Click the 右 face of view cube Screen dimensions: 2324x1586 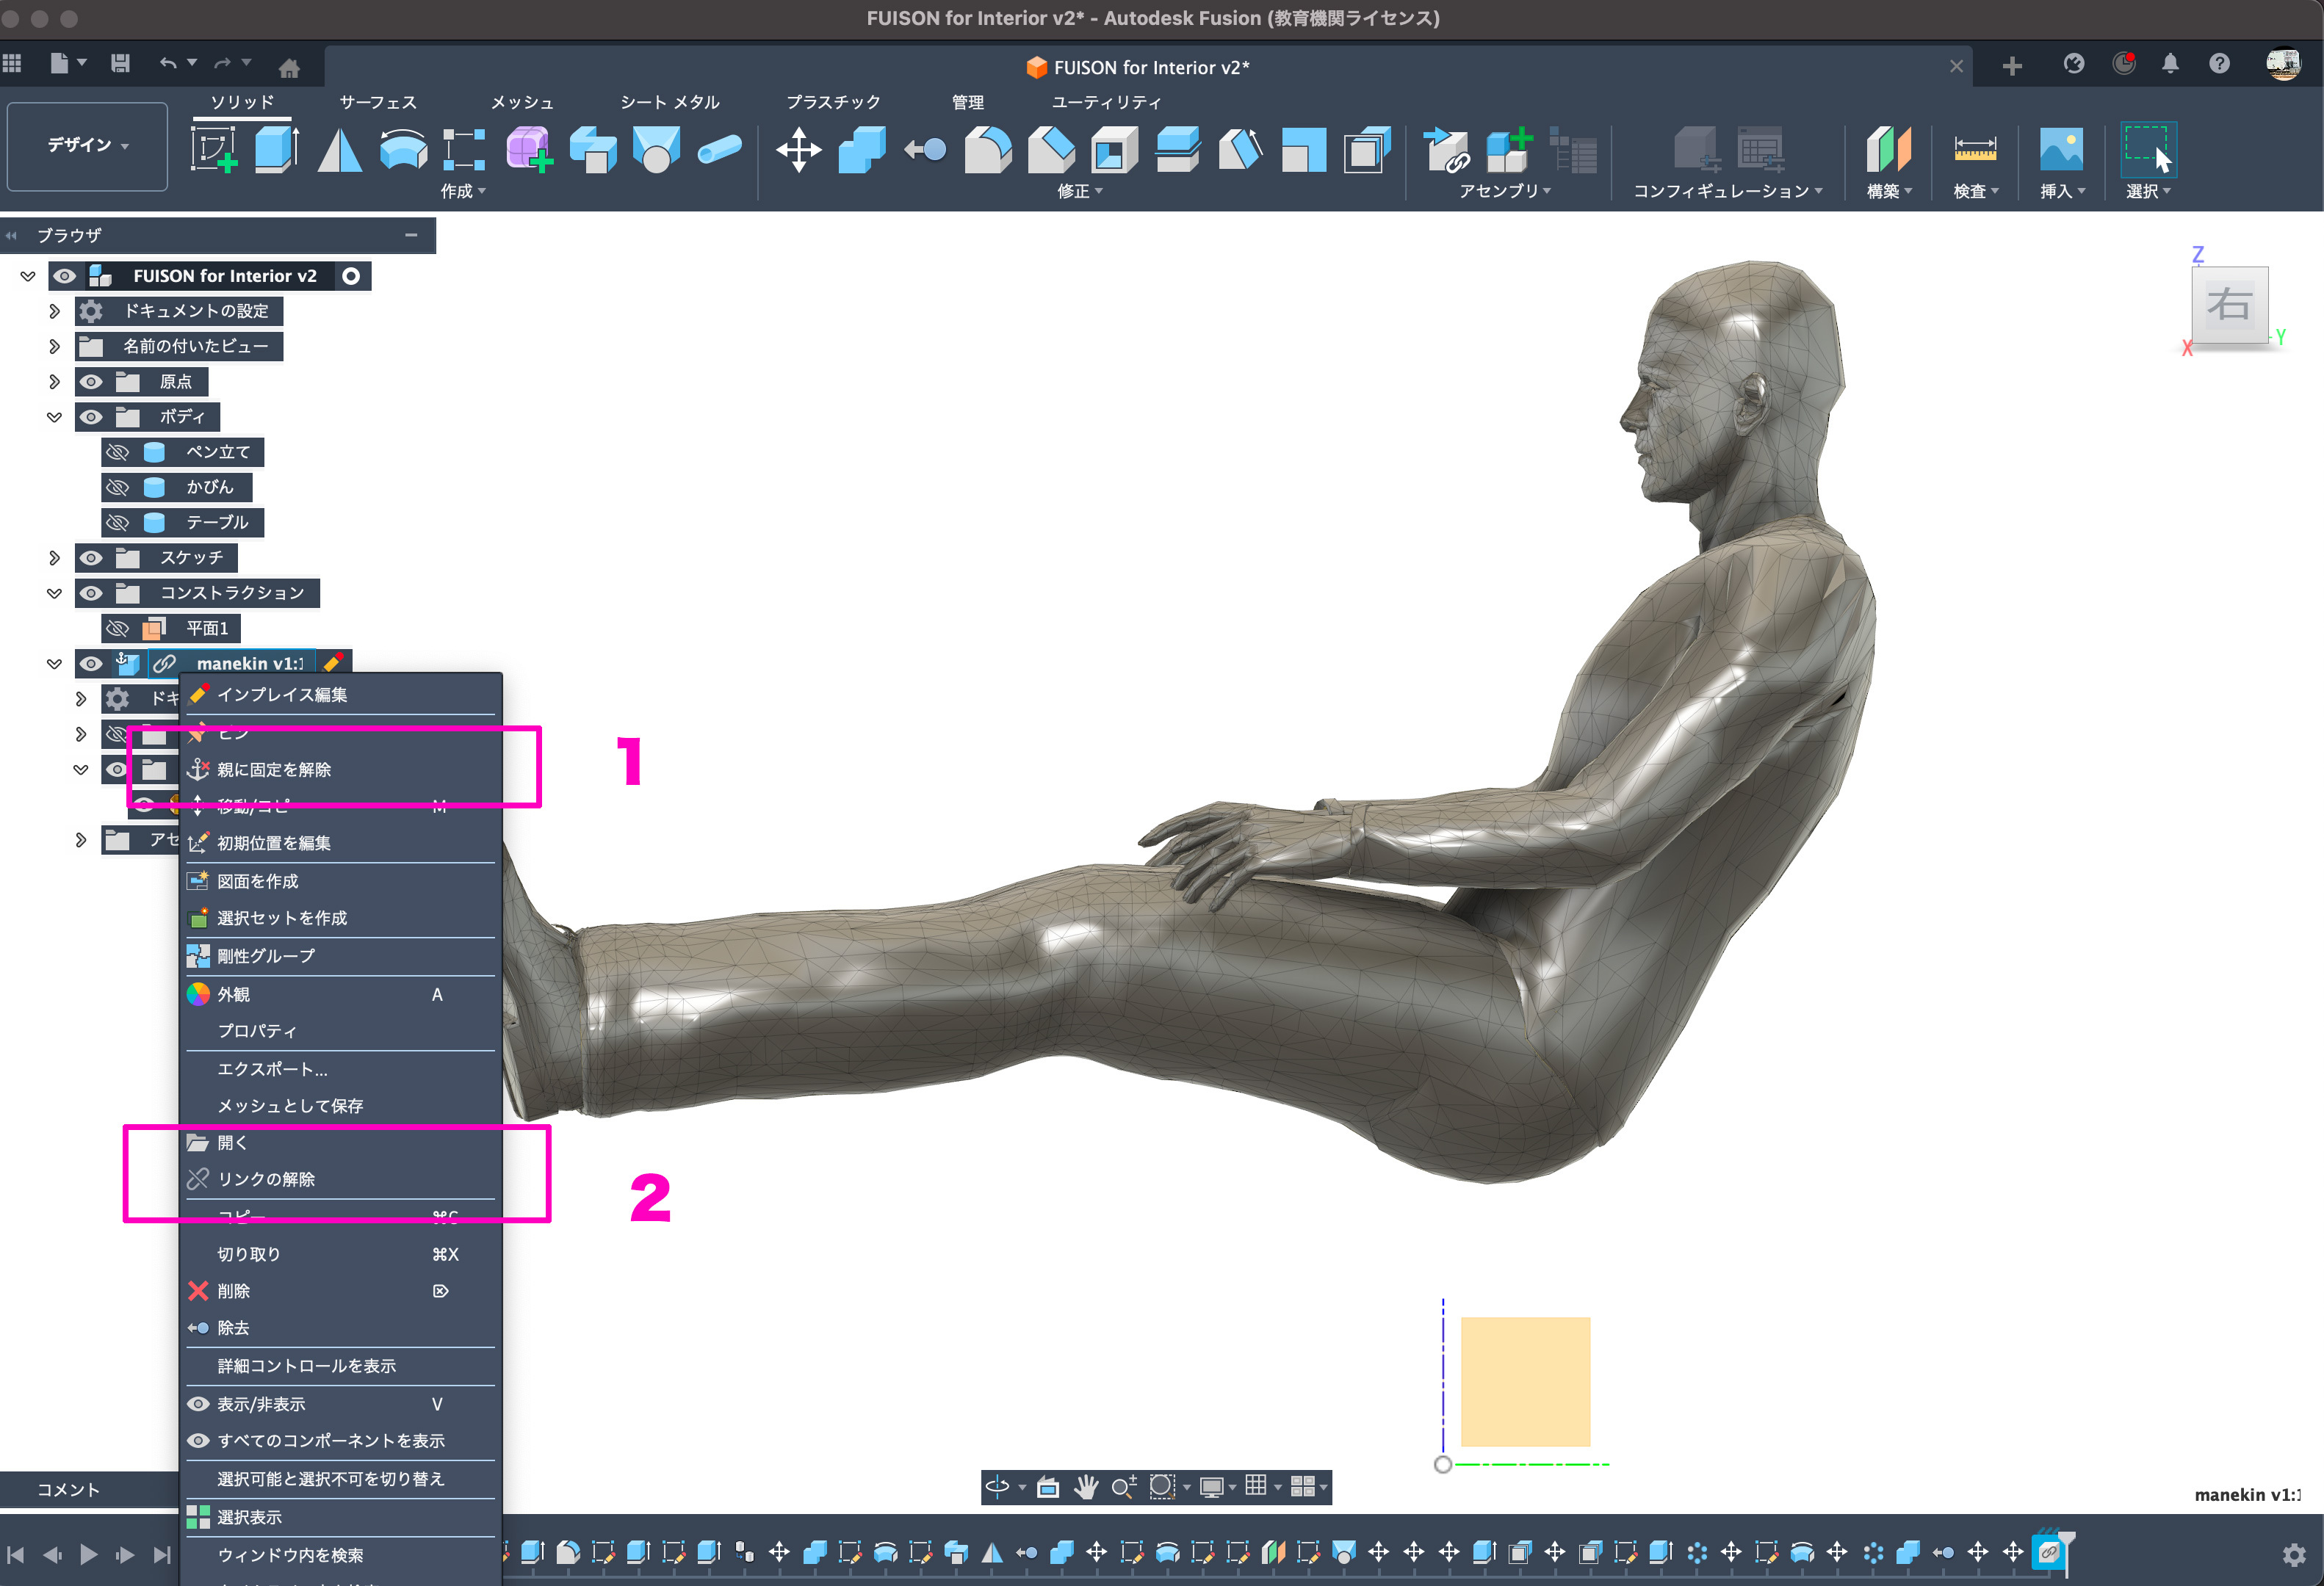tap(2229, 305)
